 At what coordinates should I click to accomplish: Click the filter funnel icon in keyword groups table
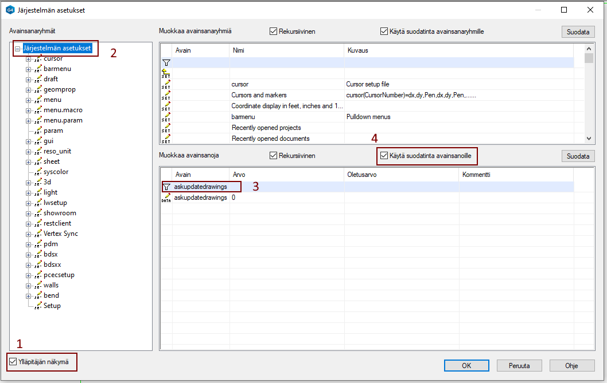click(x=166, y=62)
